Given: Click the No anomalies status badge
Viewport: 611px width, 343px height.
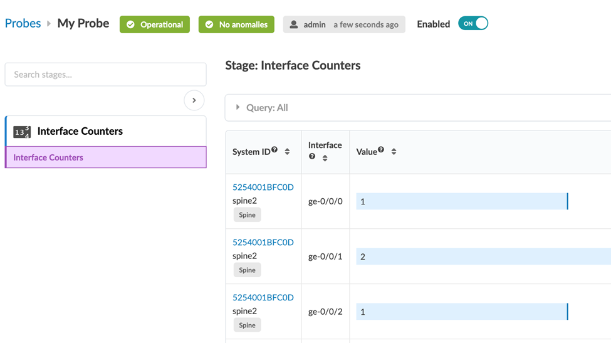Looking at the screenshot, I should click(236, 24).
